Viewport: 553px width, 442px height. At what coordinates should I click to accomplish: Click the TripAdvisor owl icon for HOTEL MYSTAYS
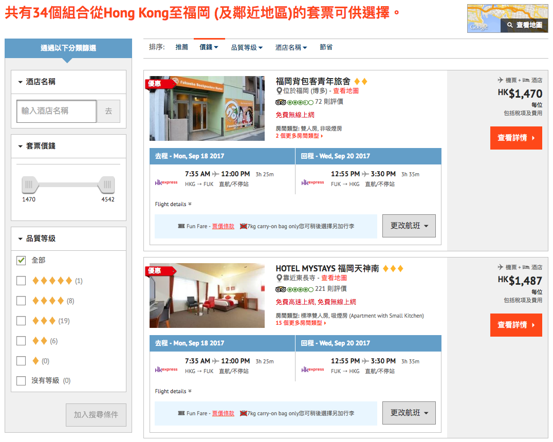click(281, 289)
